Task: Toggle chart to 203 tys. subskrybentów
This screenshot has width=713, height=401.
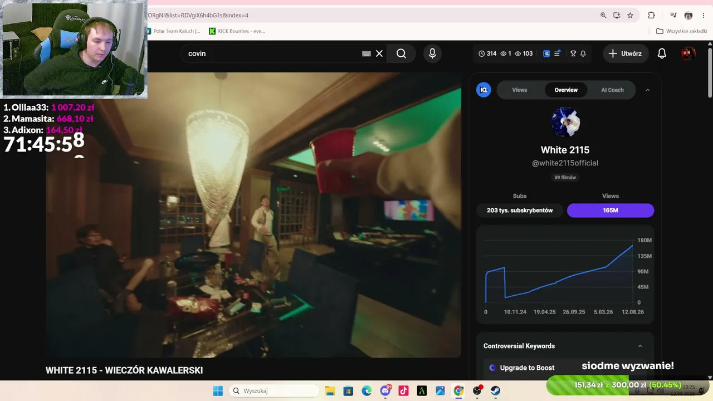Action: 520,211
